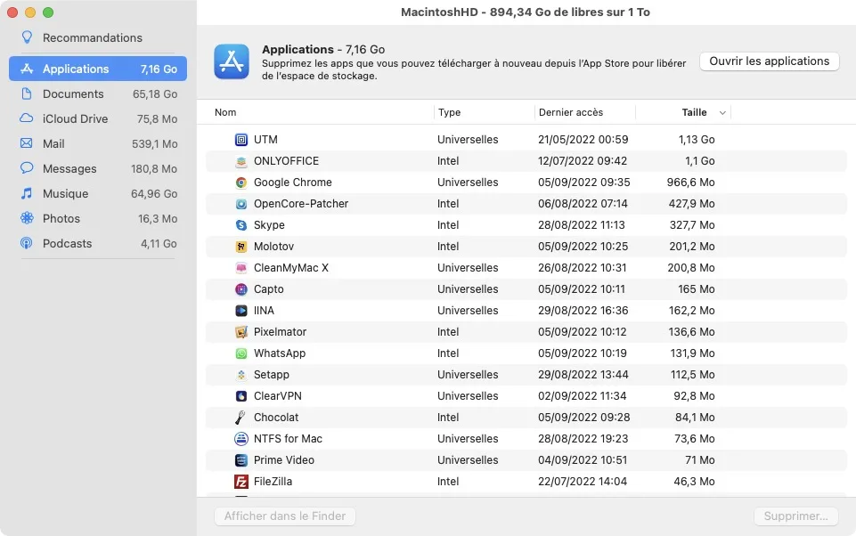856x536 pixels.
Task: Click the Musique note icon
Action: [x=26, y=193]
